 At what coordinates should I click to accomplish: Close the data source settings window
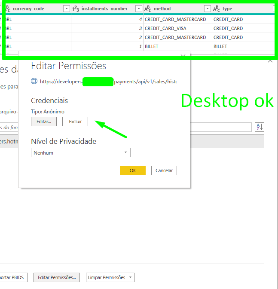[x=270, y=61]
